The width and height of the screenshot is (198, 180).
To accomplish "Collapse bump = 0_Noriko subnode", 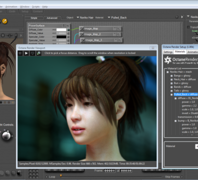I will (x=175, y=121).
